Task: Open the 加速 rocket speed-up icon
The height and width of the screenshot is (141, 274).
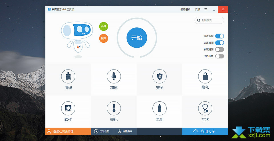Action: 114,76
